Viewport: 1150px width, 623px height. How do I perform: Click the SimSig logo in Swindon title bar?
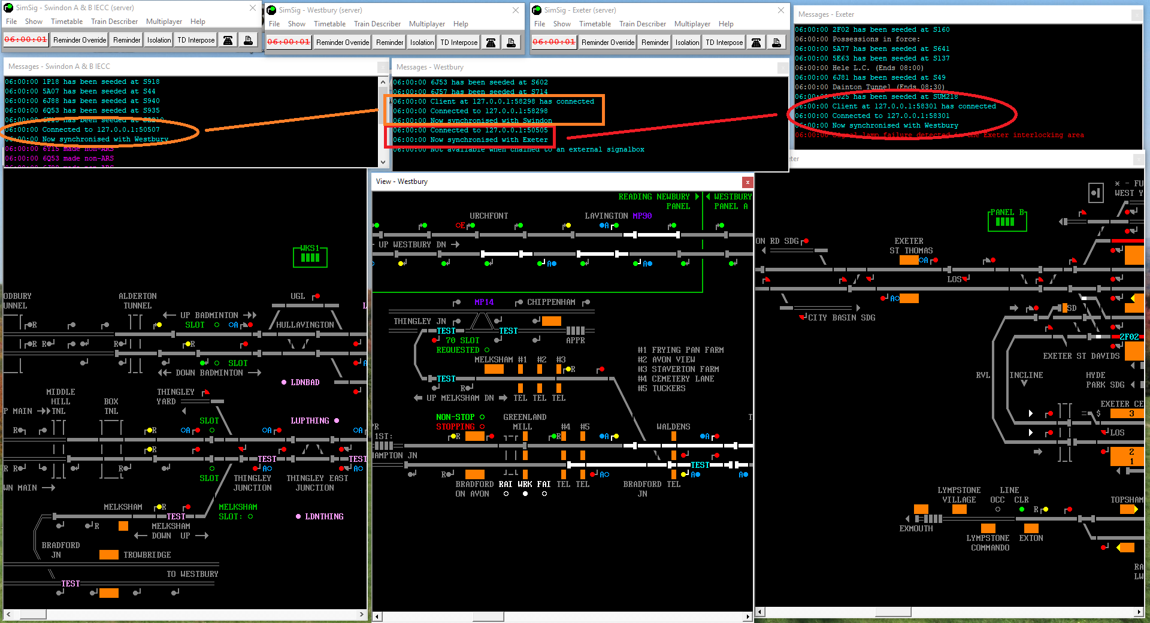(9, 8)
